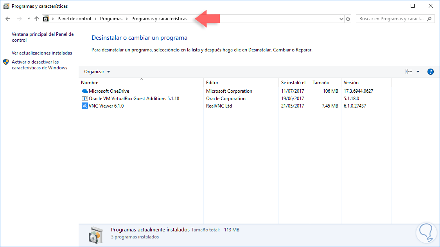
Task: Go back with the back arrow
Action: click(8, 19)
